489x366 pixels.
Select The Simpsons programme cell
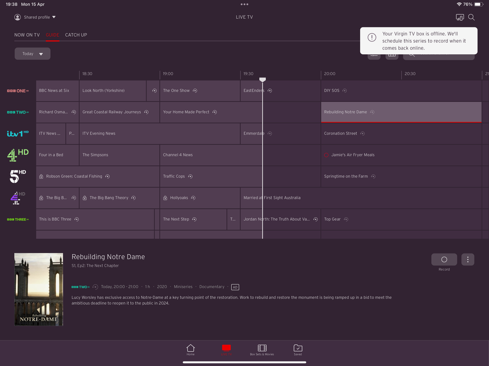[x=119, y=155]
